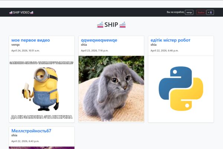Click the minion meme thumbnail
Viewport: 223px width, 149px height.
coord(42,89)
